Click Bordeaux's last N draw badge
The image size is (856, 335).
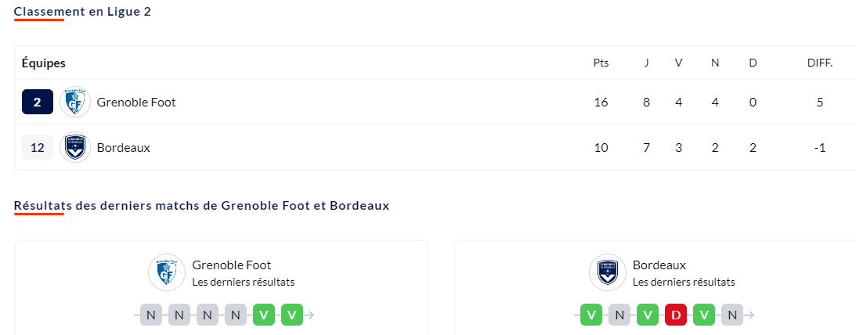(732, 315)
